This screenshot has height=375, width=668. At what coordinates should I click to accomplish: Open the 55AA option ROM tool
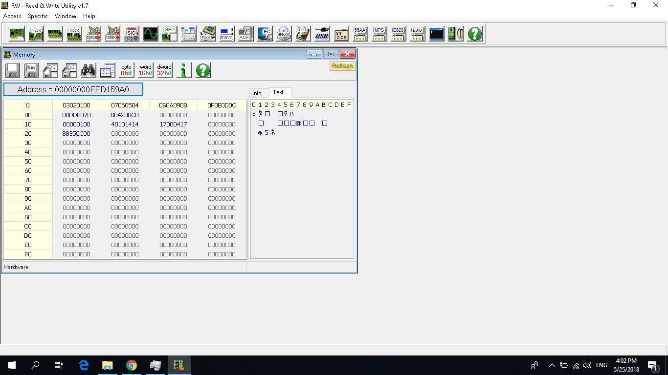coord(360,34)
